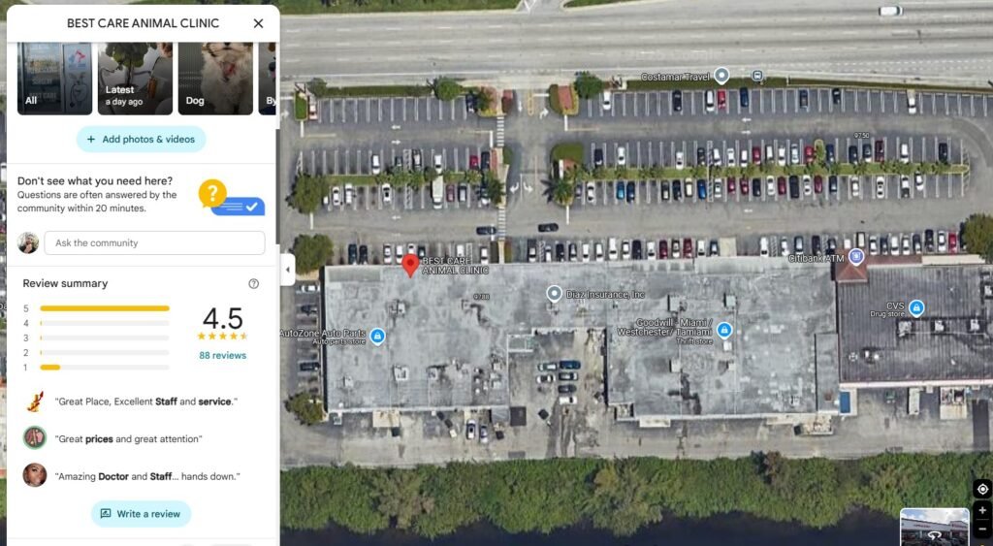Open the Street View thumbnail preview
This screenshot has height=546, width=993.
pos(934,527)
